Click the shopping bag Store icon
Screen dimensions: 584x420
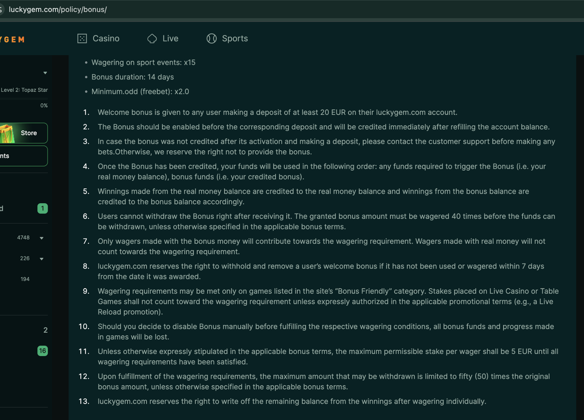click(x=7, y=133)
